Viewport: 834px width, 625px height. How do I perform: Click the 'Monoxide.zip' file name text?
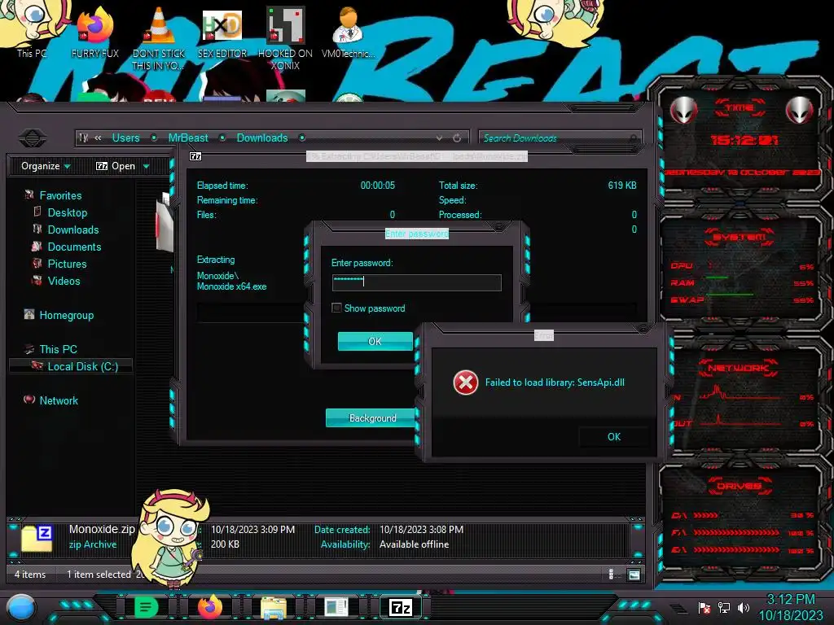tap(102, 529)
